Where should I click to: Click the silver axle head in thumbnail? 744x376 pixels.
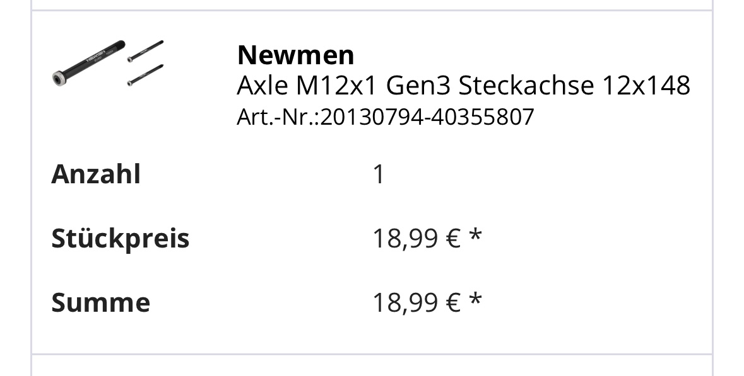58,78
